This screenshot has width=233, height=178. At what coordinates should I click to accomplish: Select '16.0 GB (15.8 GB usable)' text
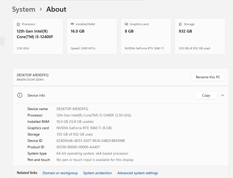pyautogui.click(x=75, y=122)
